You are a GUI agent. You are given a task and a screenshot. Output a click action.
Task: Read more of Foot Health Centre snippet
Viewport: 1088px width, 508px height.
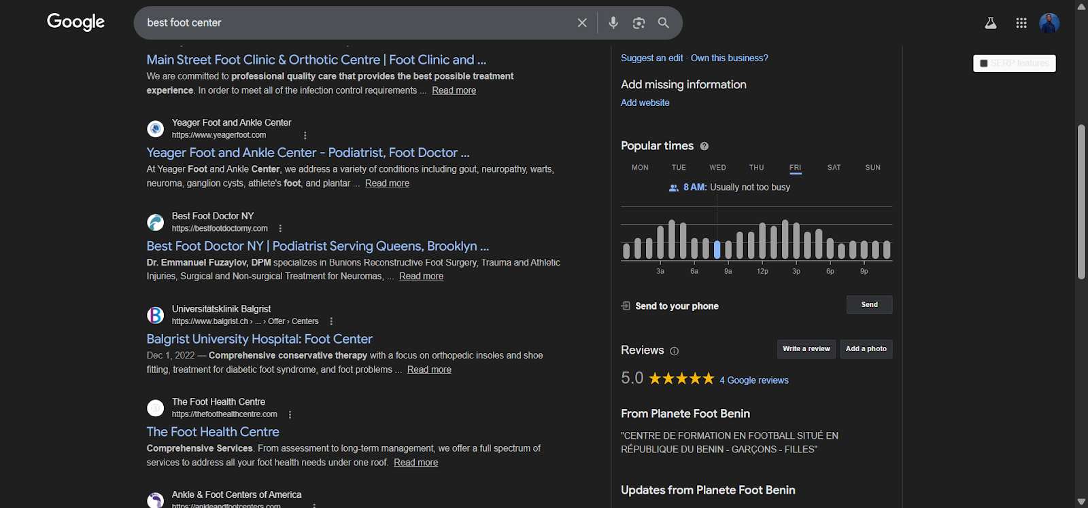(415, 462)
